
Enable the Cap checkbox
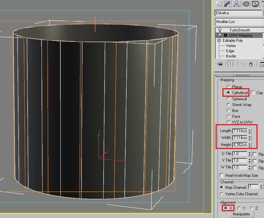[253, 93]
